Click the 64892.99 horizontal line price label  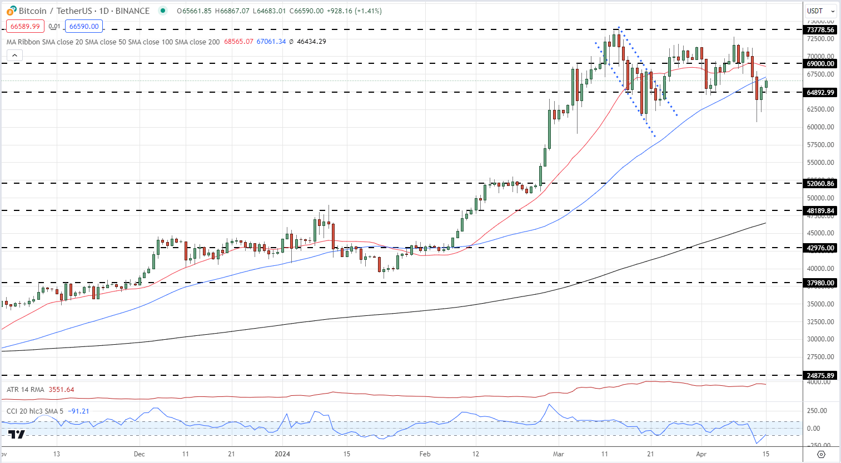tap(820, 93)
